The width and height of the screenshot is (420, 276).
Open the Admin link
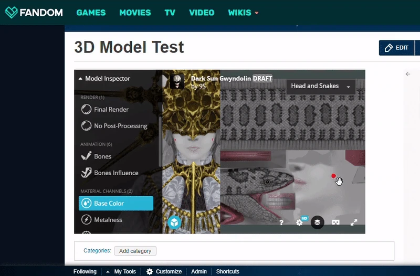199,271
